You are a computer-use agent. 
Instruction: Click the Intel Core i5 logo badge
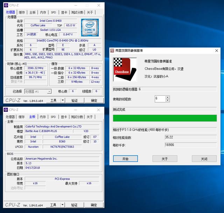click(90, 28)
